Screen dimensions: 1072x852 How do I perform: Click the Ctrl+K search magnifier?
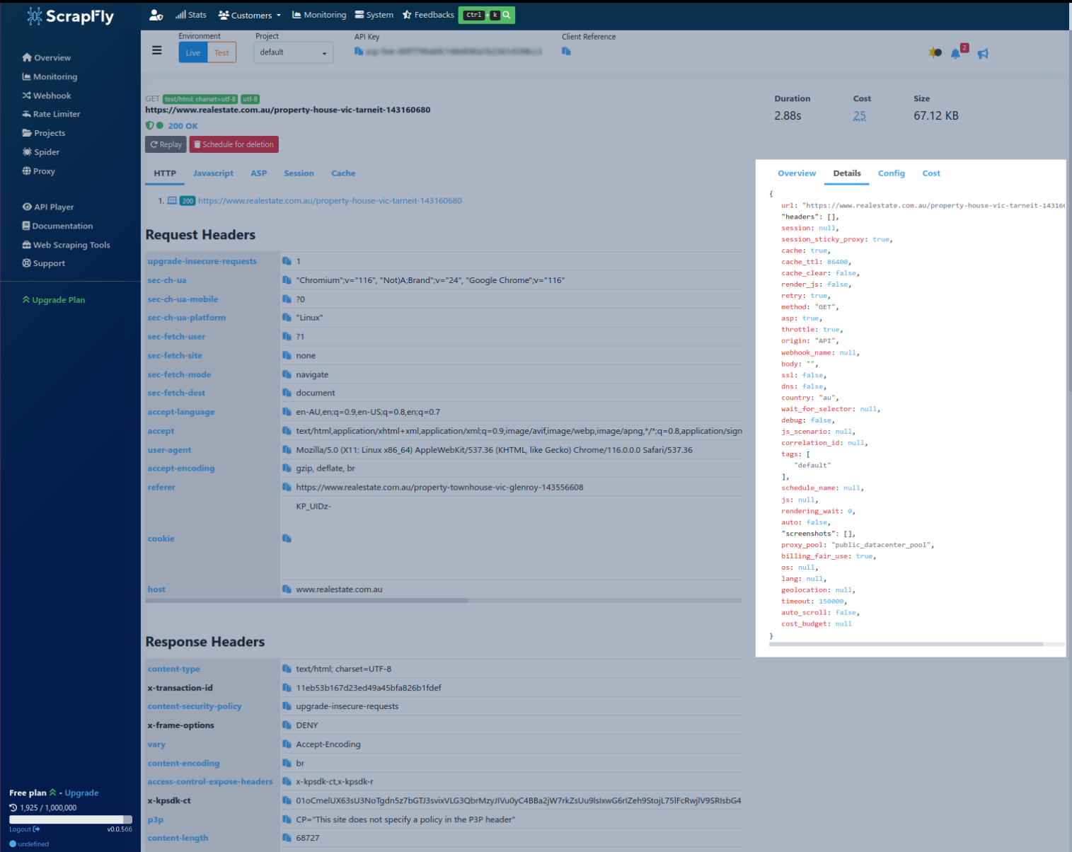tap(505, 14)
